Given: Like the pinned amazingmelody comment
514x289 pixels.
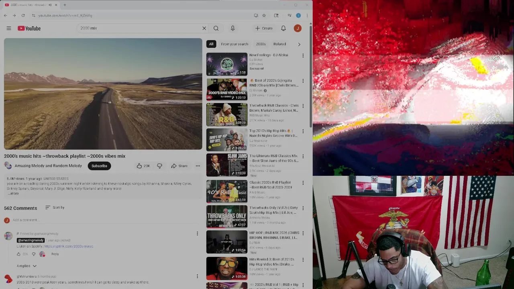Looking at the screenshot, I should [18, 254].
